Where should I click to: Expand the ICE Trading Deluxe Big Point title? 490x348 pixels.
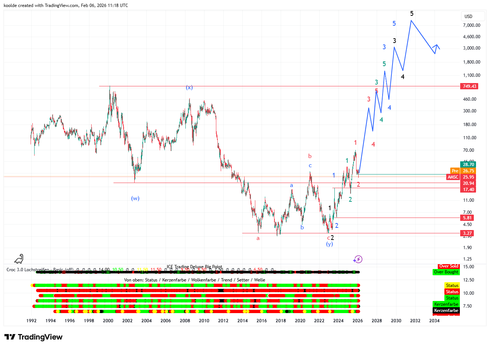click(x=194, y=267)
